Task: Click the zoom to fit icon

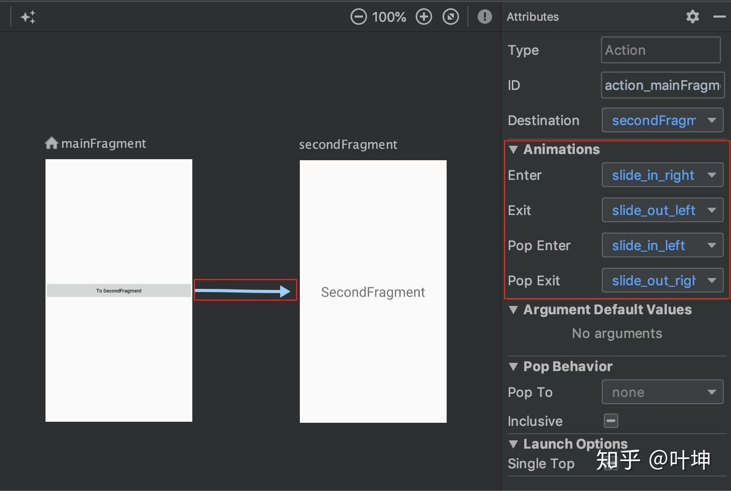Action: [x=451, y=17]
